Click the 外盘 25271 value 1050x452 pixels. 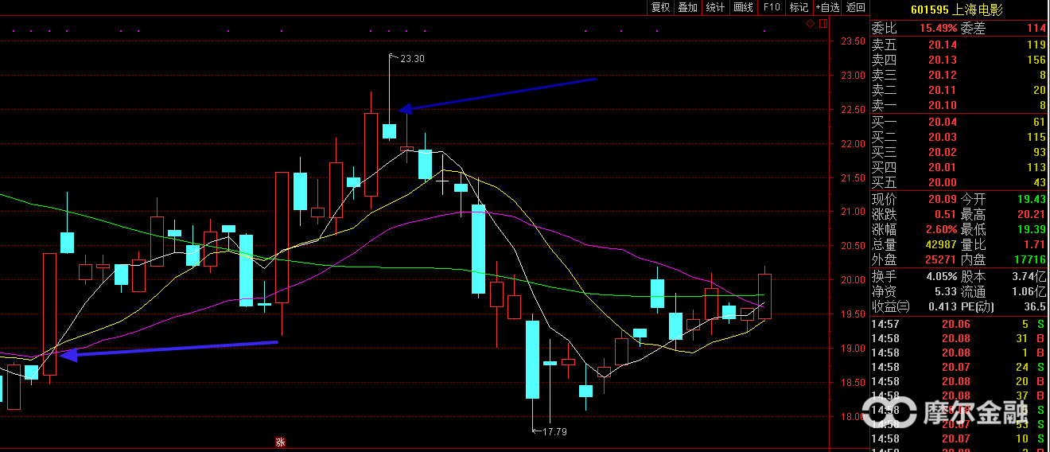941,259
